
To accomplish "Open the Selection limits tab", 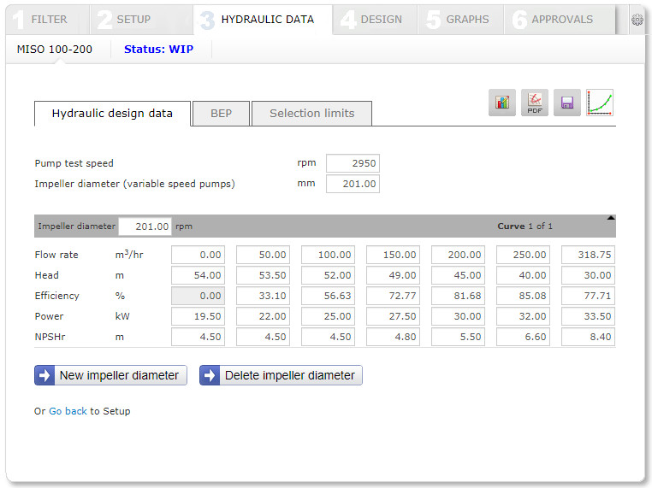I will click(x=311, y=113).
